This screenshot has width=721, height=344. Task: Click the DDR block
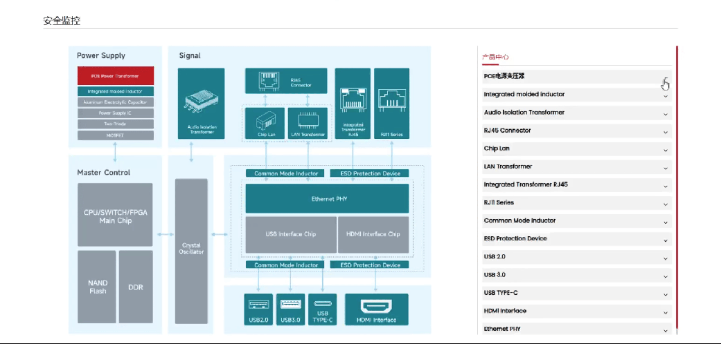[136, 287]
